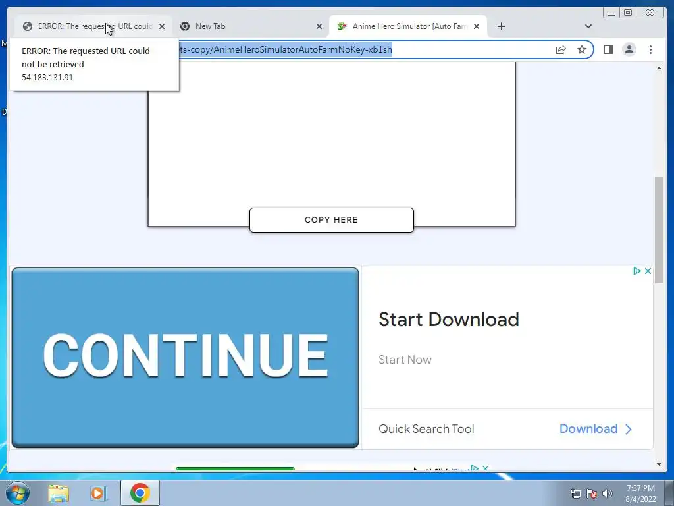This screenshot has width=674, height=506.
Task: Click the Start Now ad text
Action: click(405, 360)
